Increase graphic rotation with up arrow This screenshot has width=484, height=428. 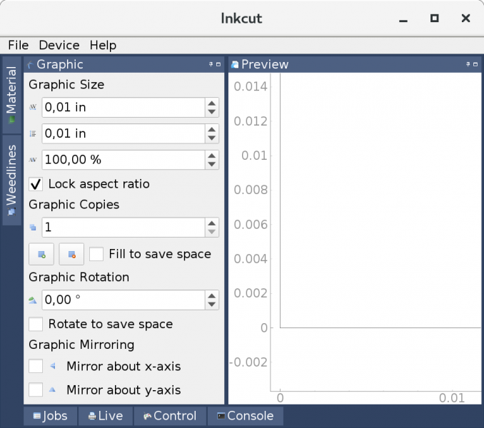pyautogui.click(x=211, y=295)
